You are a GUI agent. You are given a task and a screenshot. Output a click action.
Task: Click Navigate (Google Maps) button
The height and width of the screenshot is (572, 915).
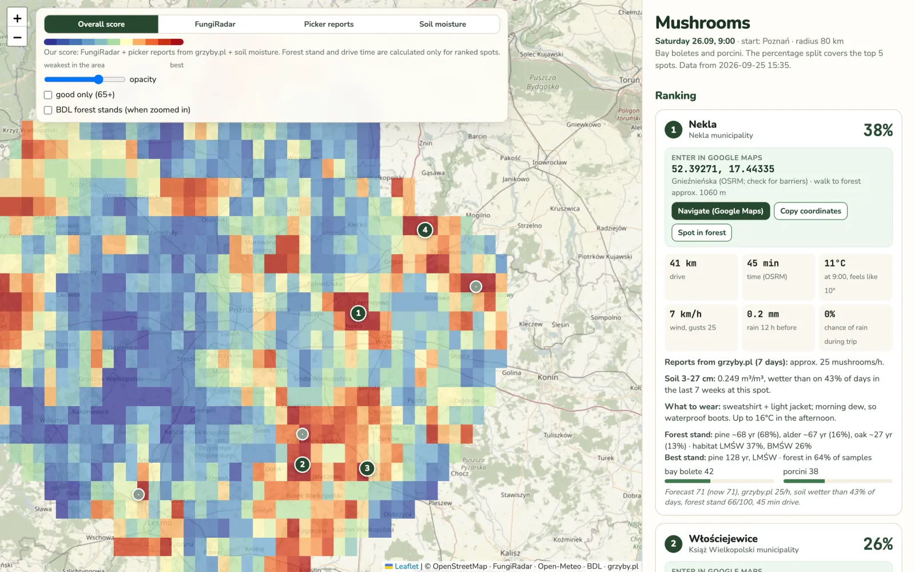721,211
